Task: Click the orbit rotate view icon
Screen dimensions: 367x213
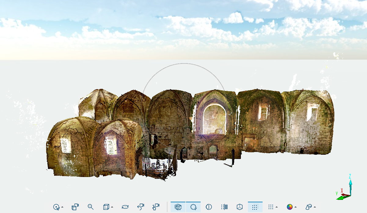Action: tap(125, 207)
